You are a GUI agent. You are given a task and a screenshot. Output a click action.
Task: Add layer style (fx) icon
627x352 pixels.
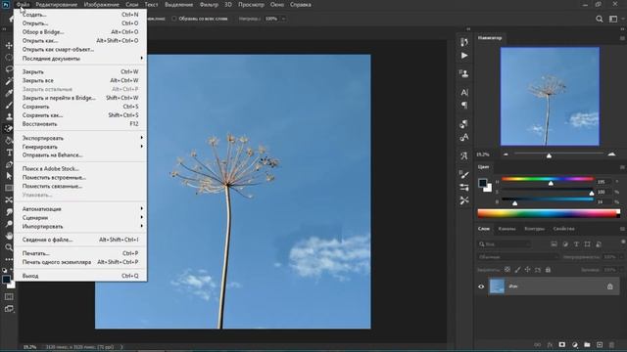(x=550, y=344)
